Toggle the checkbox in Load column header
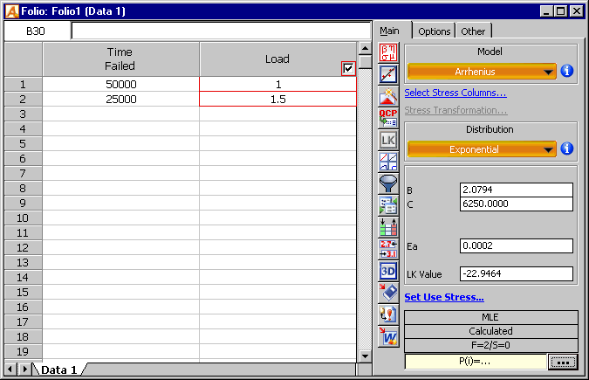The height and width of the screenshot is (380, 589). (348, 68)
